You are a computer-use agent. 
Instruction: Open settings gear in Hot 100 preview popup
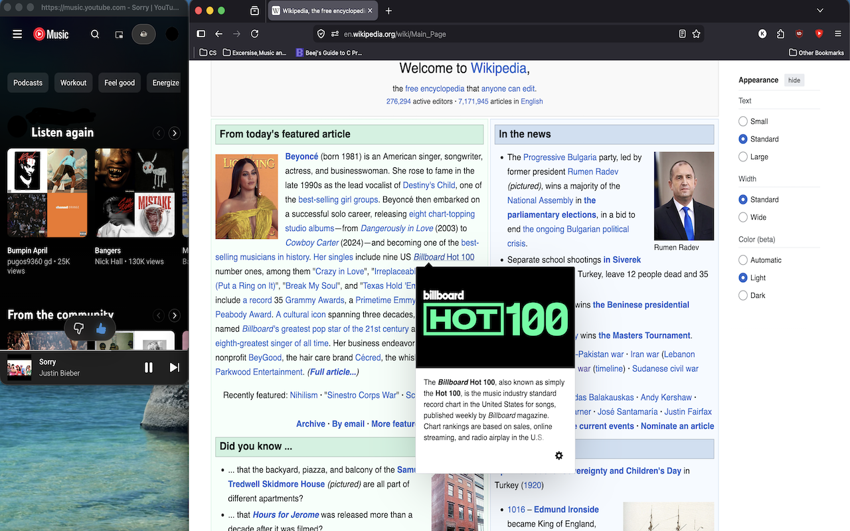(559, 455)
